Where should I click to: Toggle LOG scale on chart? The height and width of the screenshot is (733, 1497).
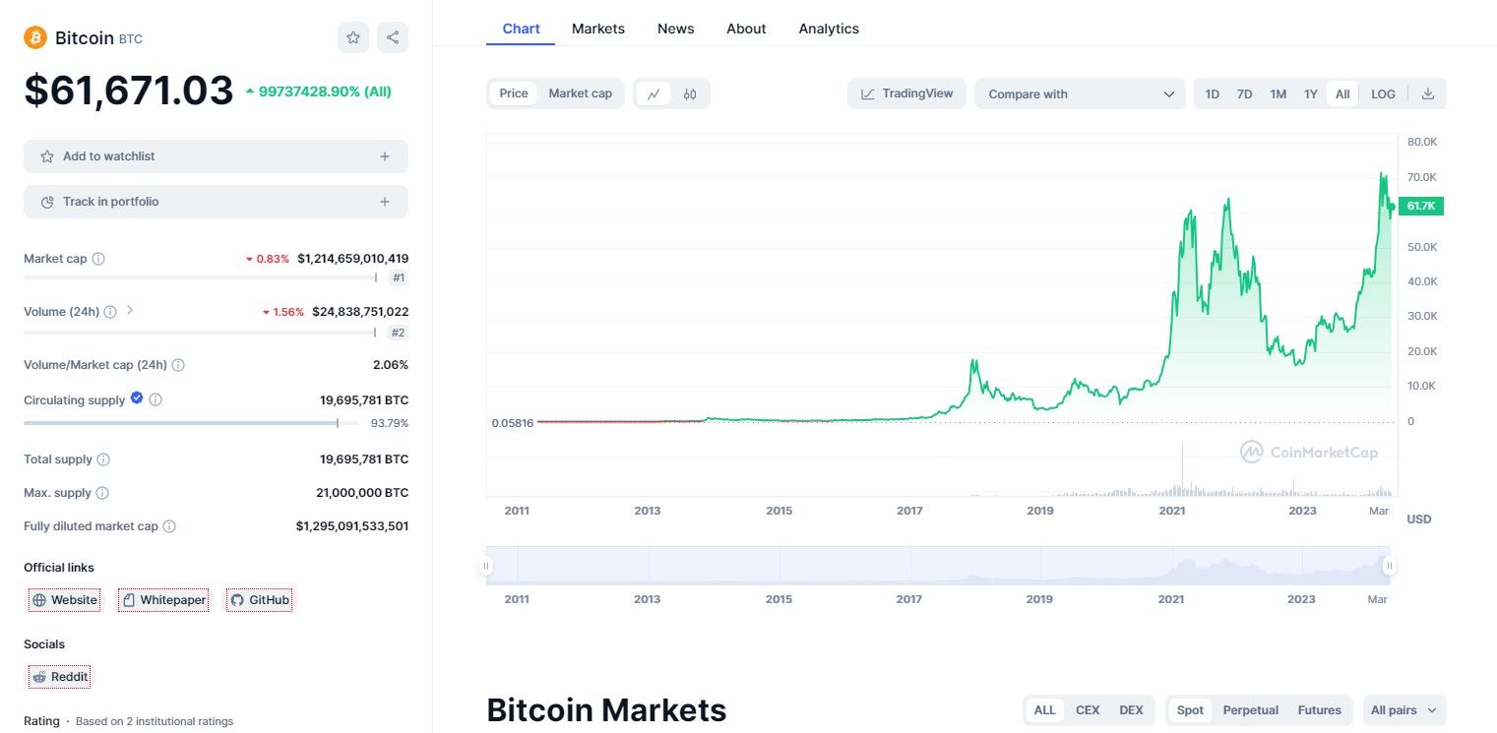tap(1384, 93)
